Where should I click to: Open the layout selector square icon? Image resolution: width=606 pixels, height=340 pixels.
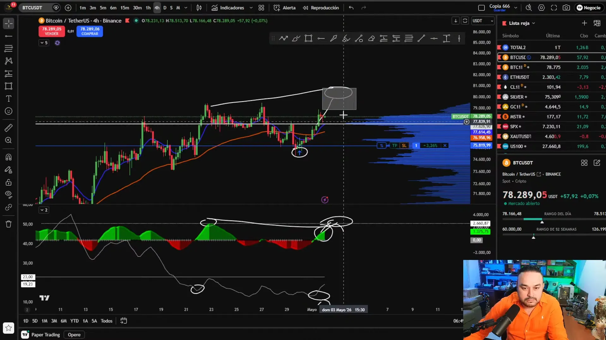pos(481,8)
